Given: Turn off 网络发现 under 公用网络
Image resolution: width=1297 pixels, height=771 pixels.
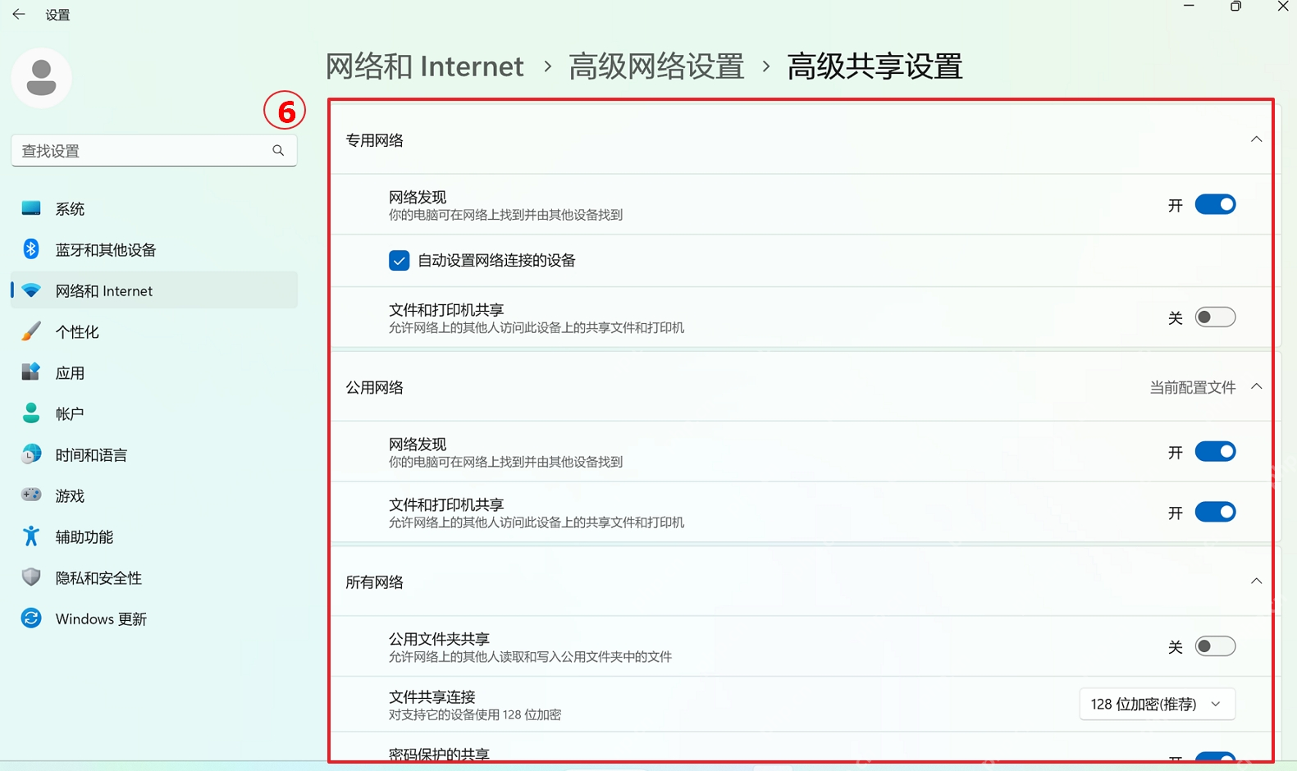Looking at the screenshot, I should click(x=1215, y=452).
